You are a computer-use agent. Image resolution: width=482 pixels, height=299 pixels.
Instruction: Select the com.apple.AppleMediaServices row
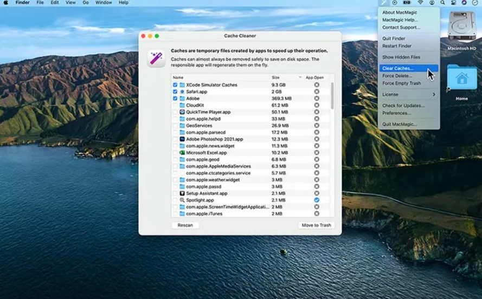point(250,166)
